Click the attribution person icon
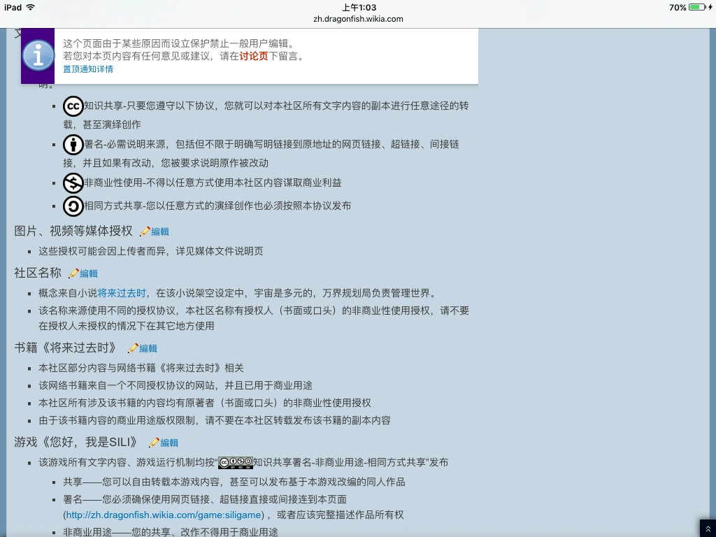The image size is (716, 537). click(73, 145)
